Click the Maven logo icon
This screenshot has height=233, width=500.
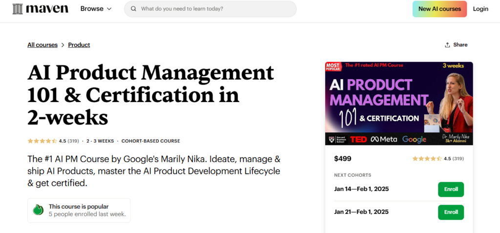coord(18,9)
